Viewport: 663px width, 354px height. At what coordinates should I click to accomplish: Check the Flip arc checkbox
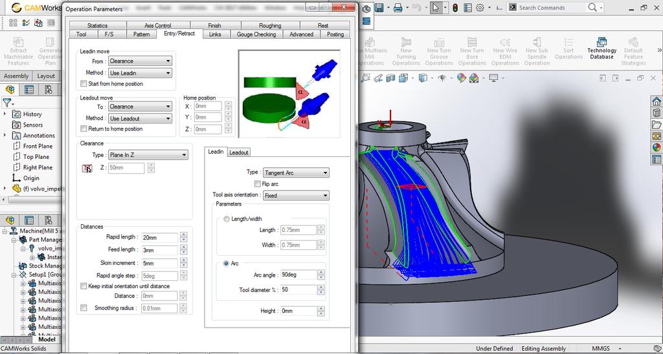pyautogui.click(x=257, y=184)
